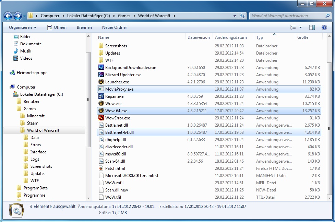Click navigation pane scrollbar down arrow
The image size is (335, 222).
coord(88,198)
